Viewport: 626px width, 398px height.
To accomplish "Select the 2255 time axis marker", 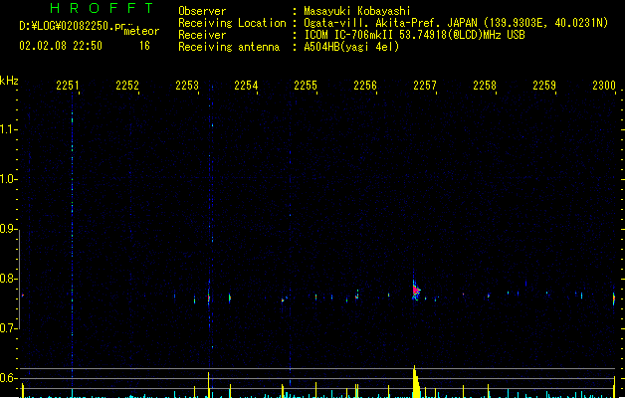I will coord(306,86).
